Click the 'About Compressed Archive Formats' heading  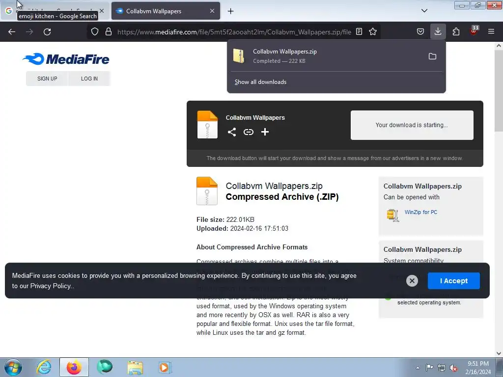coord(252,247)
